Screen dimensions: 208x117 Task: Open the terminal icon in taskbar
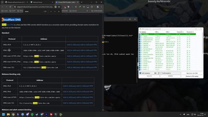56,114
